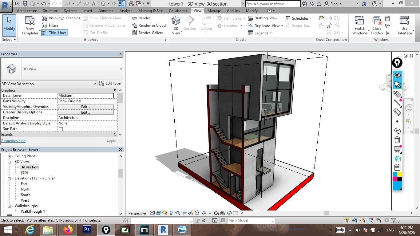Collapse the 3D Views tree node
The width and height of the screenshot is (420, 236).
[10, 161]
